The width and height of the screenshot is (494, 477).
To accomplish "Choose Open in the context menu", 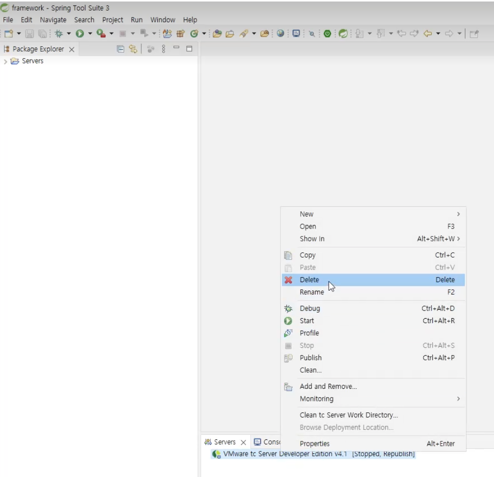I will point(373,226).
